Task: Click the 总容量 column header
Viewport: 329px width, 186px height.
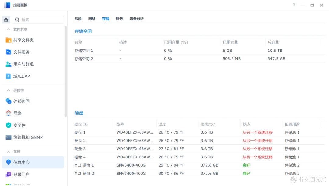Action: click(273, 42)
